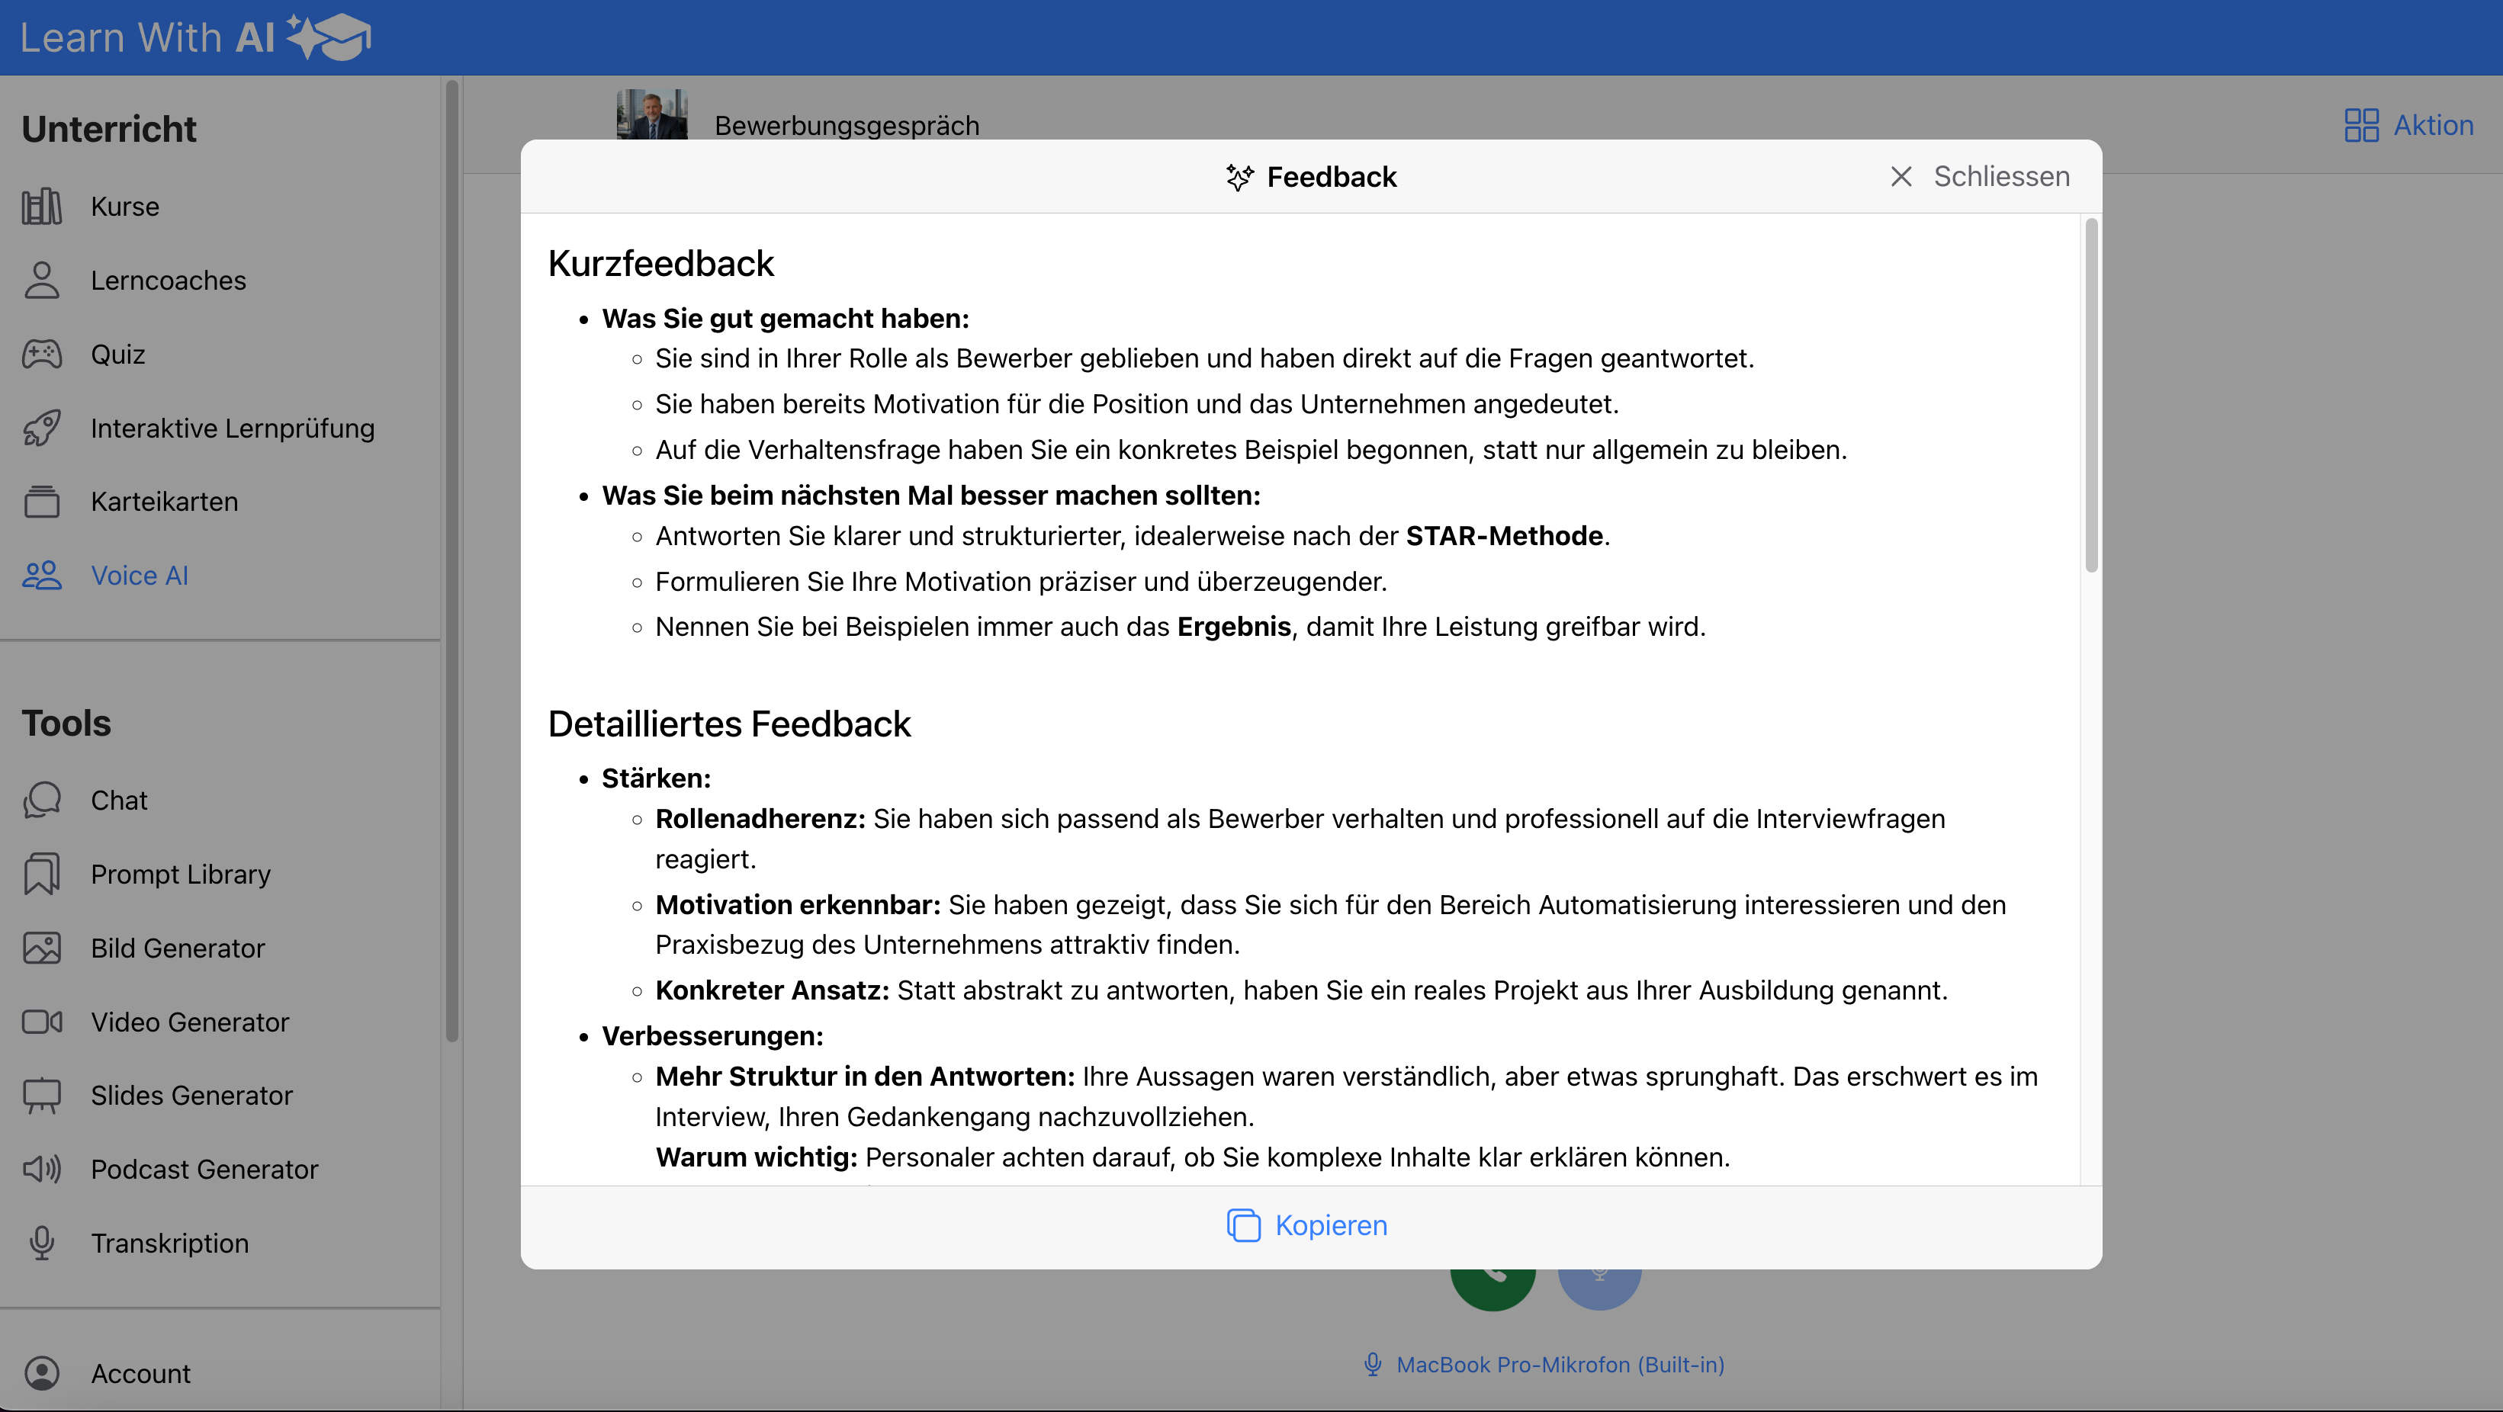Click the Chat bubble icon
This screenshot has height=1412, width=2503.
tap(42, 801)
